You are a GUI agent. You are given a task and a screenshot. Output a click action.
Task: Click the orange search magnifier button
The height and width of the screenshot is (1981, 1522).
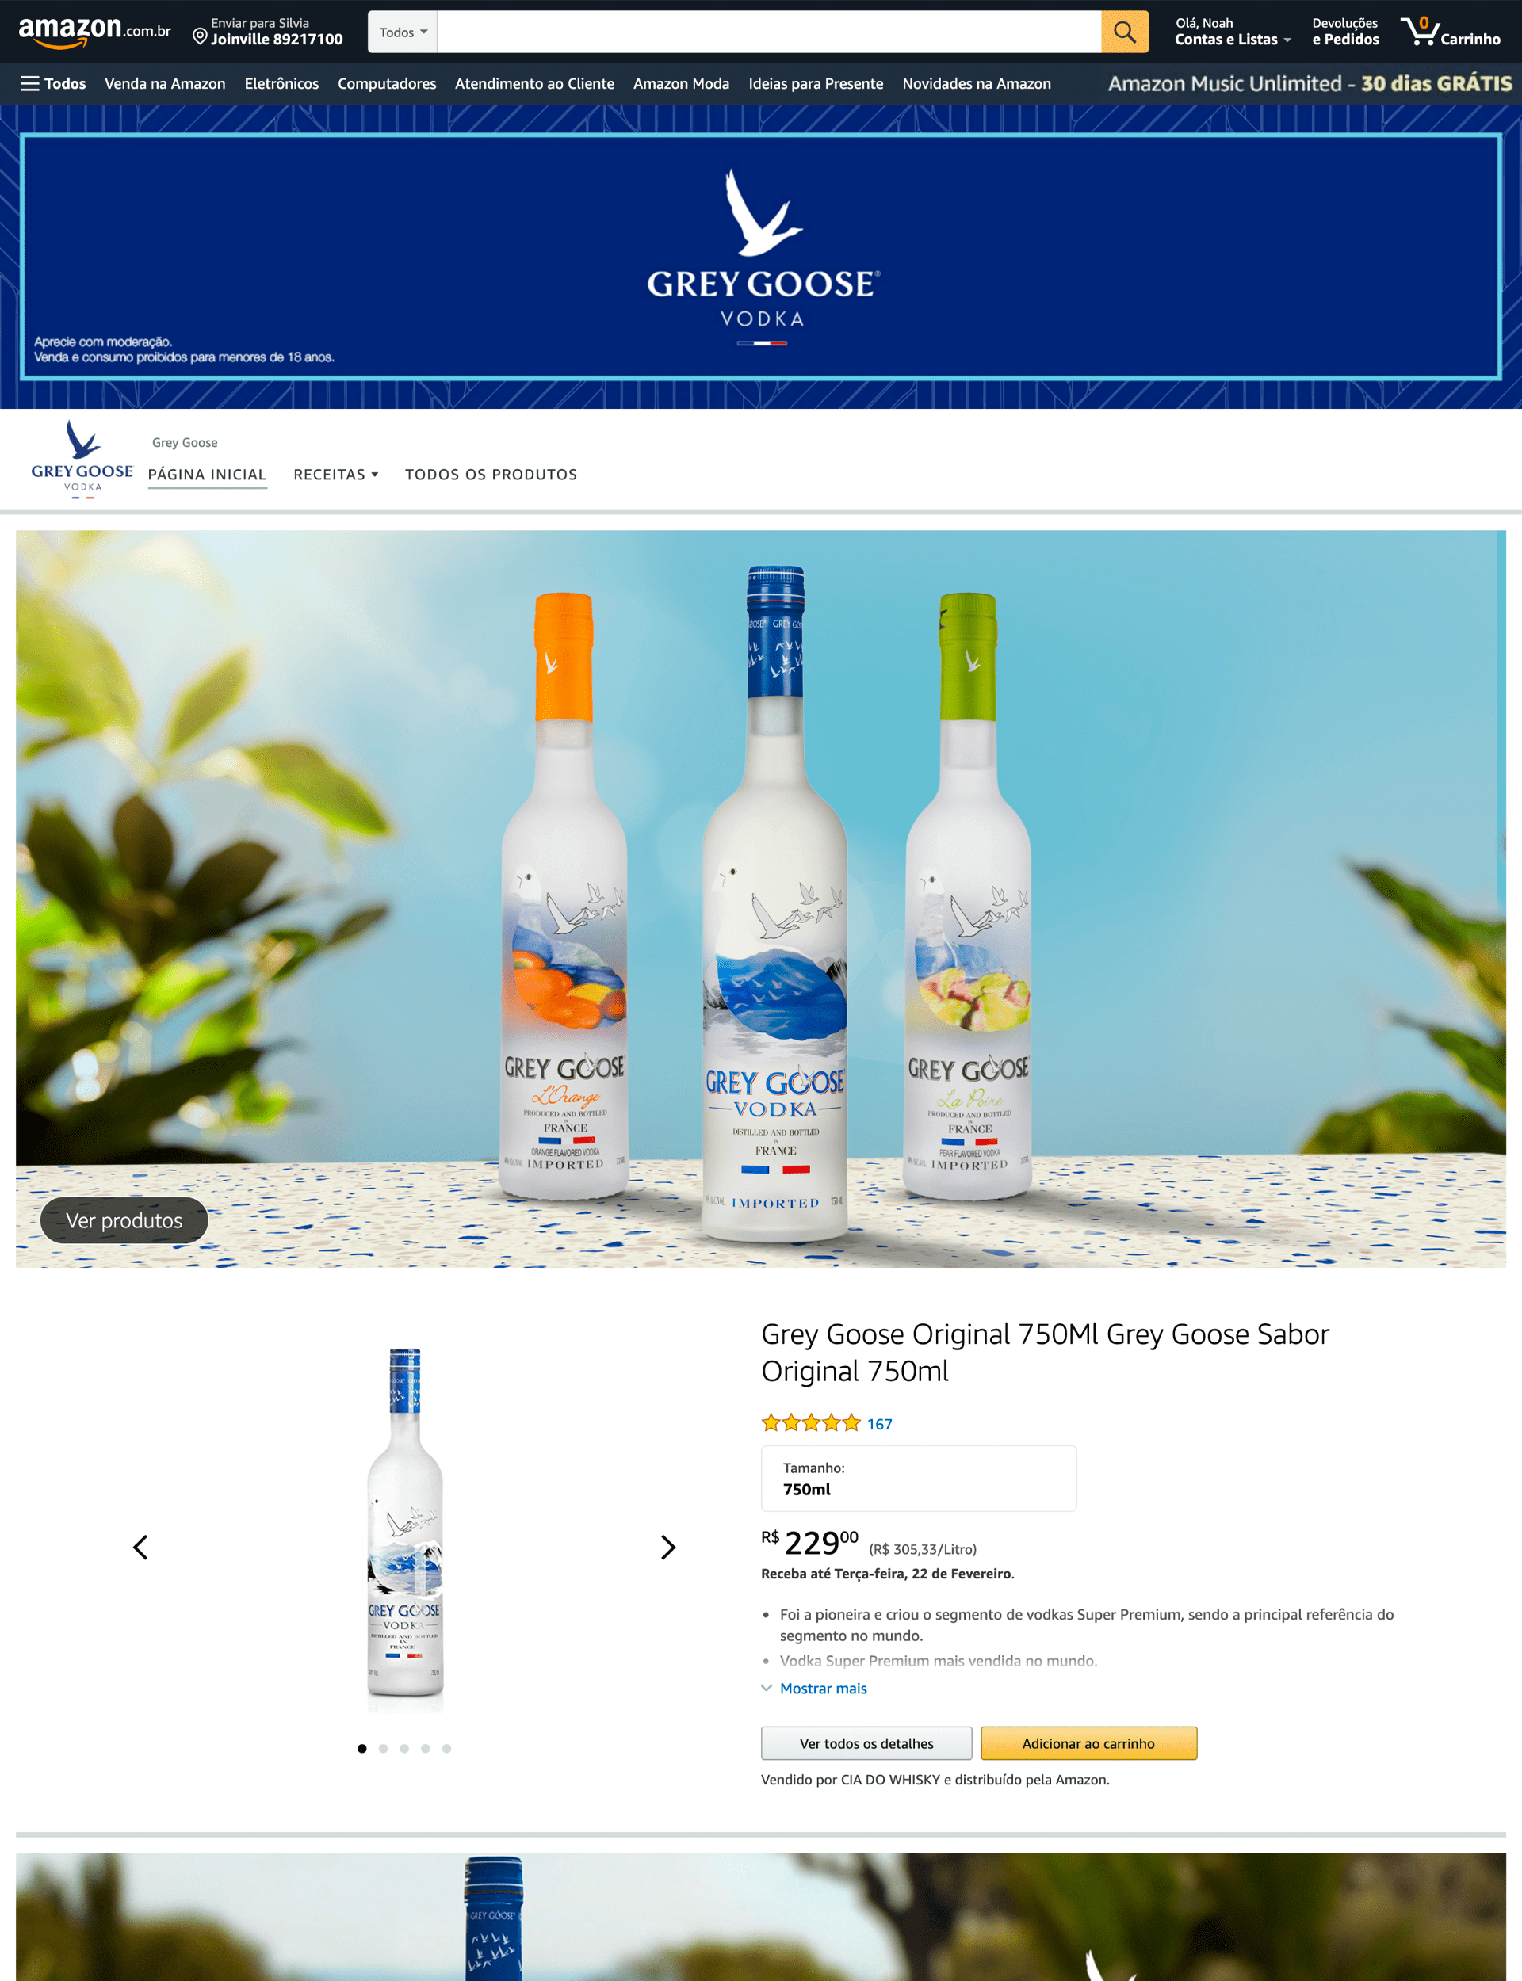coord(1124,32)
